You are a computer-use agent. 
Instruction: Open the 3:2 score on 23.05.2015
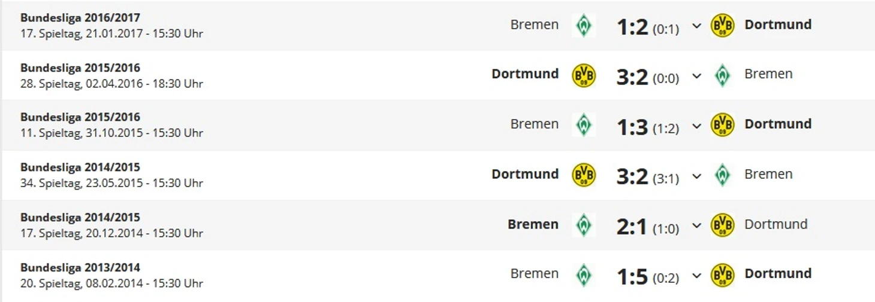pos(632,176)
